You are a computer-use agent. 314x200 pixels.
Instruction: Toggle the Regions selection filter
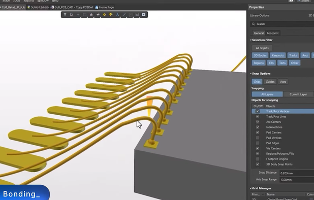(x=259, y=63)
